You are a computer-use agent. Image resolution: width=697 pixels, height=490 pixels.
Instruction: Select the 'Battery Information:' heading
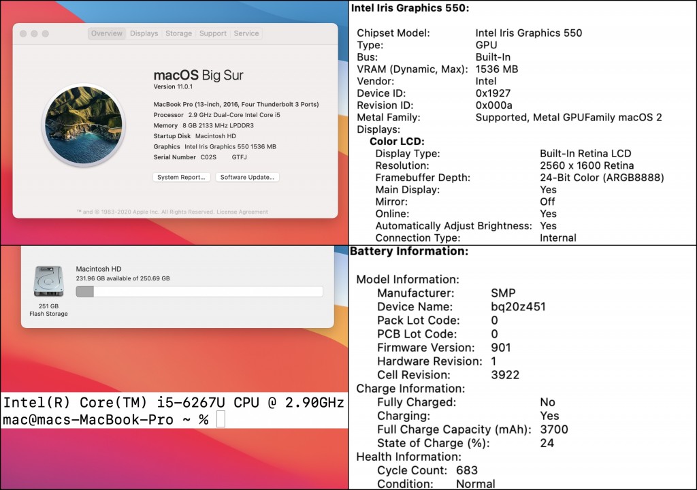point(409,251)
